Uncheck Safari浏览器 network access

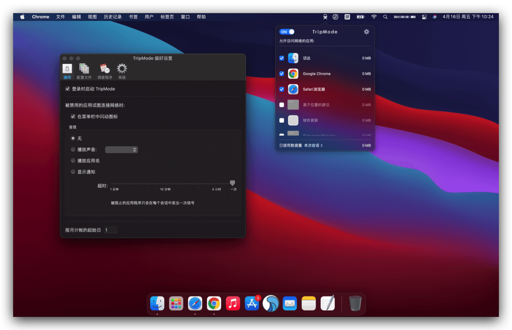pyautogui.click(x=282, y=89)
